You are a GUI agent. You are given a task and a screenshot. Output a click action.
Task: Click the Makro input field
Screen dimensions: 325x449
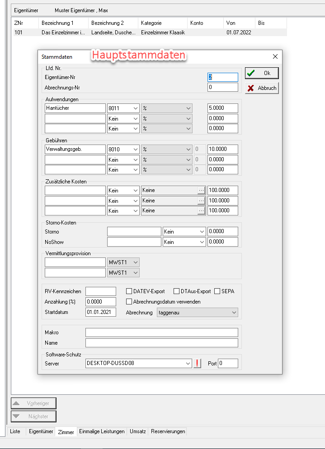(162, 332)
